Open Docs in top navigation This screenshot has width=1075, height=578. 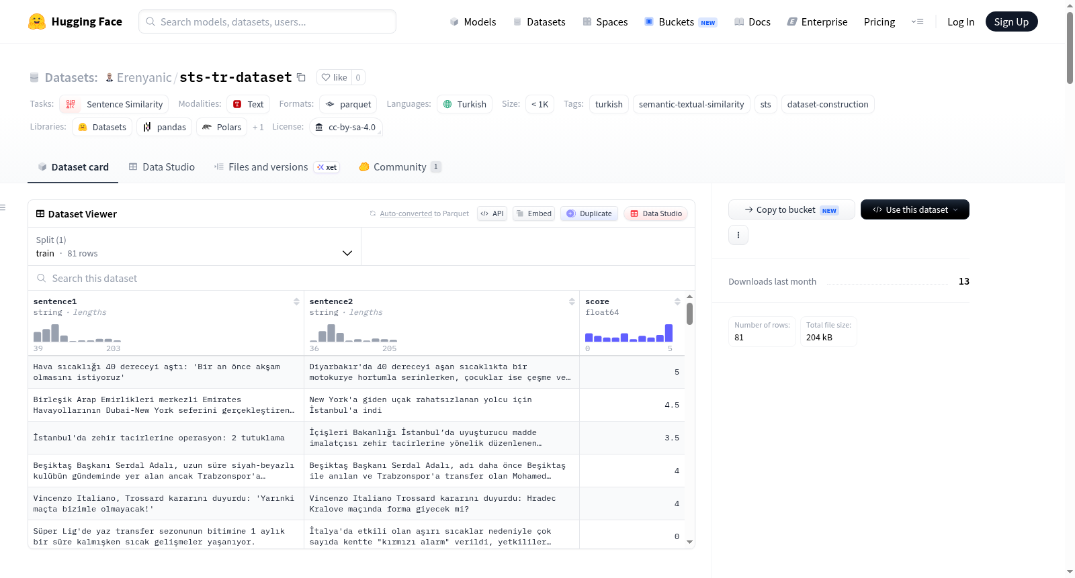click(x=752, y=21)
